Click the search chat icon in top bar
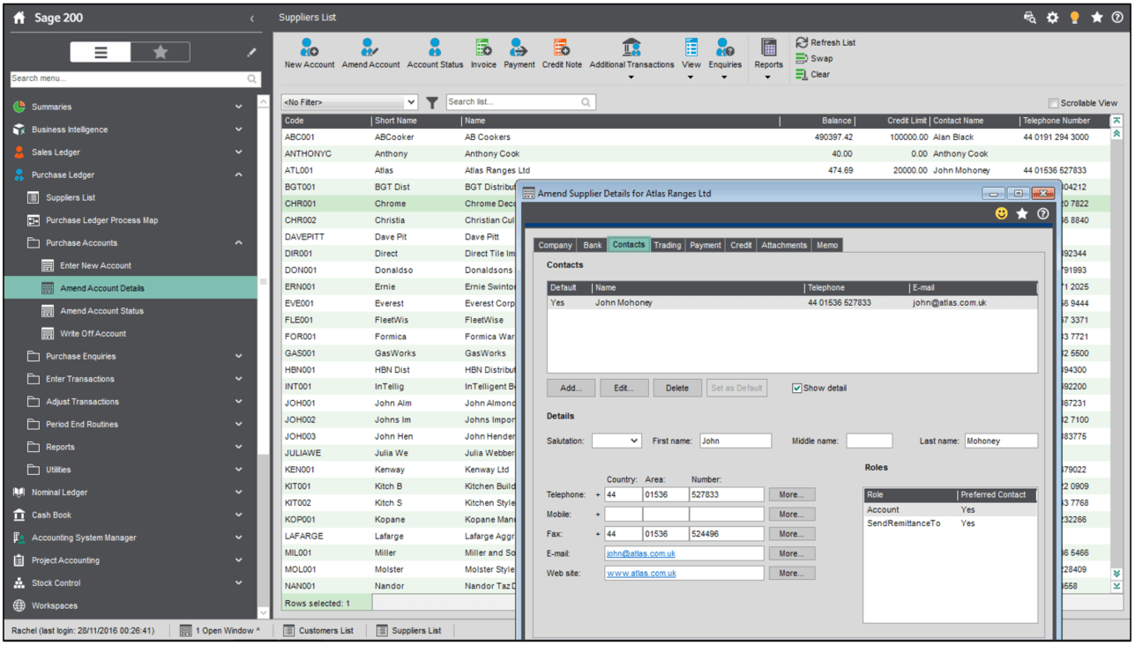Viewport: 1135px width, 645px height. (1030, 18)
